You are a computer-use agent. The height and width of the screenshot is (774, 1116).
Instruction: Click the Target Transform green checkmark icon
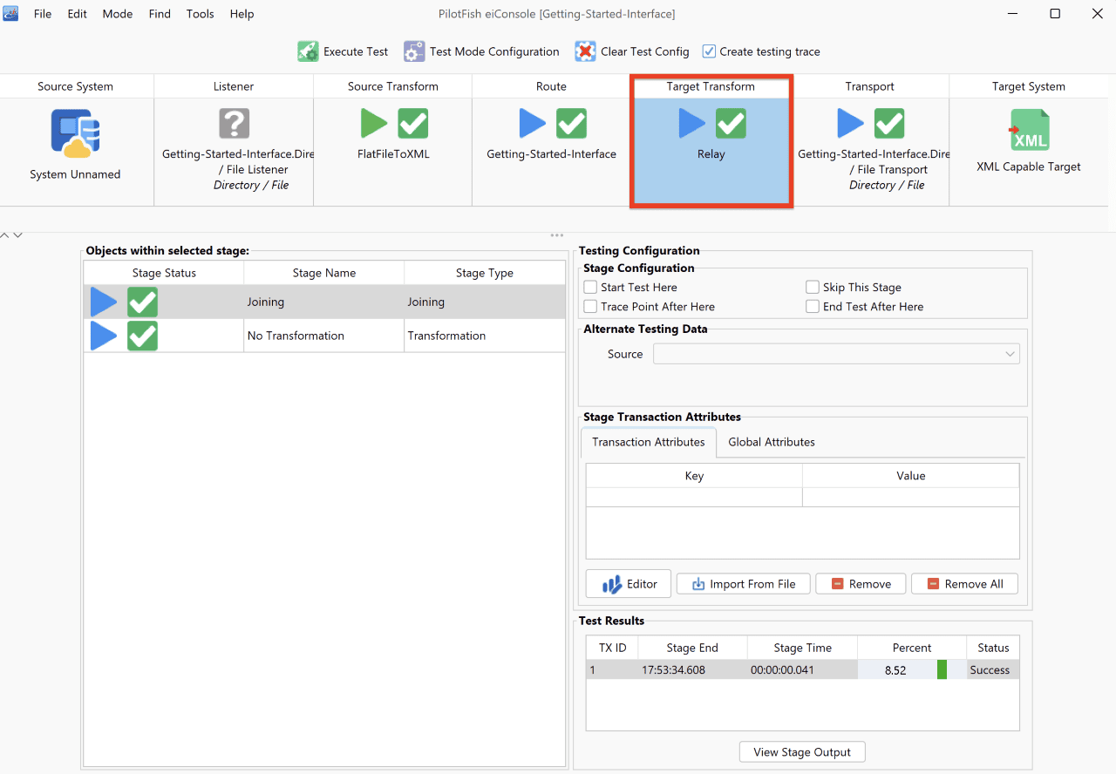point(731,124)
